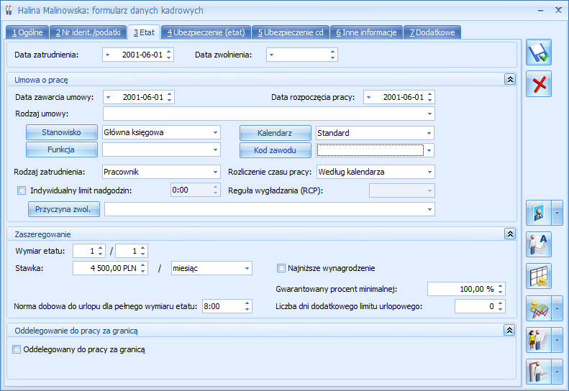
Task: Increase Wymiar etatu numerator spinner
Action: (101, 248)
